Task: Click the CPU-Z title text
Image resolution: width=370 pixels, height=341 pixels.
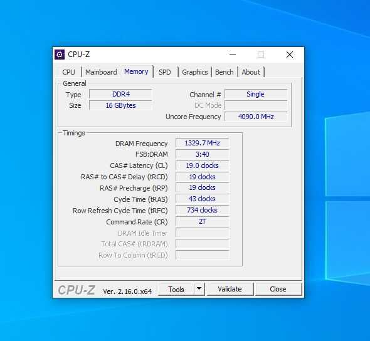Action: (79, 55)
